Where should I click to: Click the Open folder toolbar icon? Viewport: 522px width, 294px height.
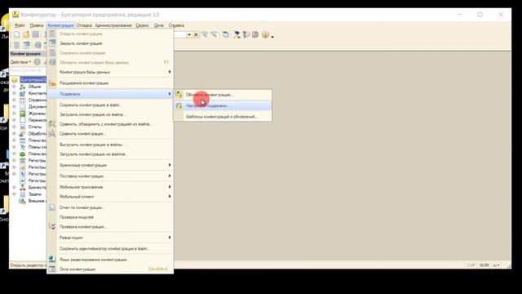pos(26,34)
